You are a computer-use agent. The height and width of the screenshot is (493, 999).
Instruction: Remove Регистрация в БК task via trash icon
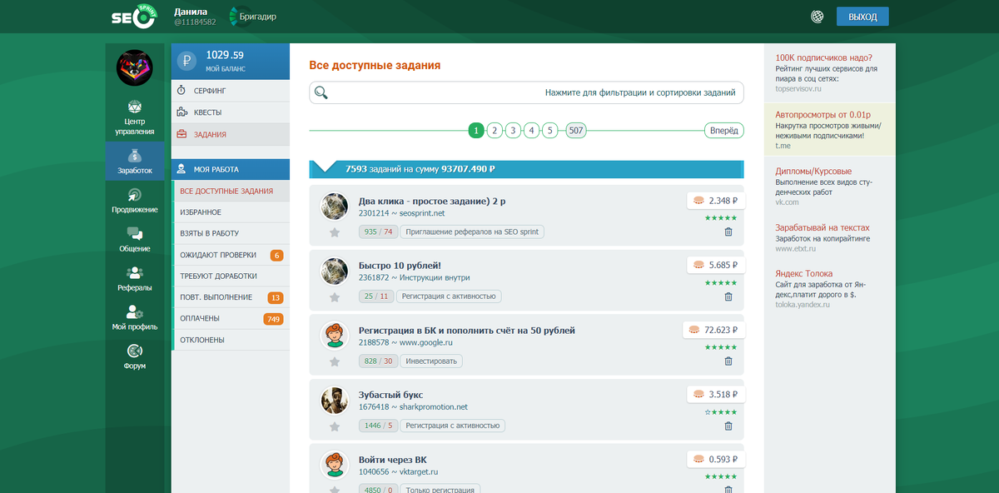[728, 361]
